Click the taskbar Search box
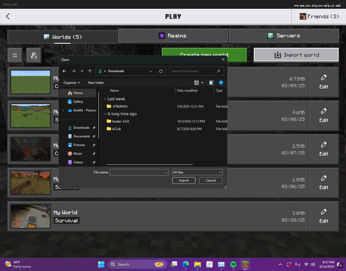This screenshot has height=271, width=346. (x=137, y=265)
